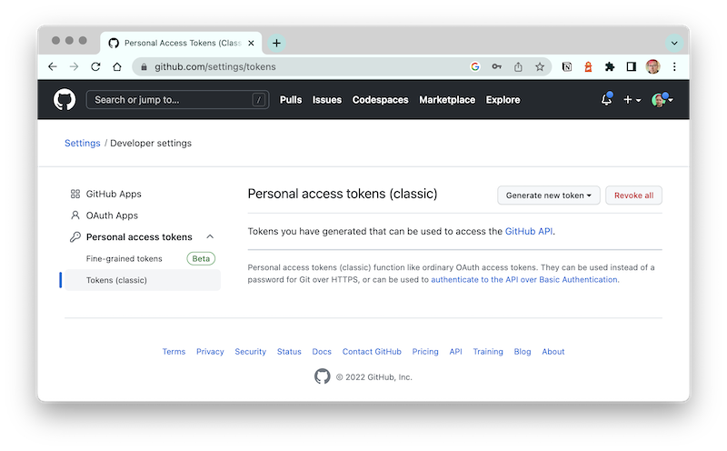
Task: Open the GitHub user avatar menu
Action: coord(662,100)
